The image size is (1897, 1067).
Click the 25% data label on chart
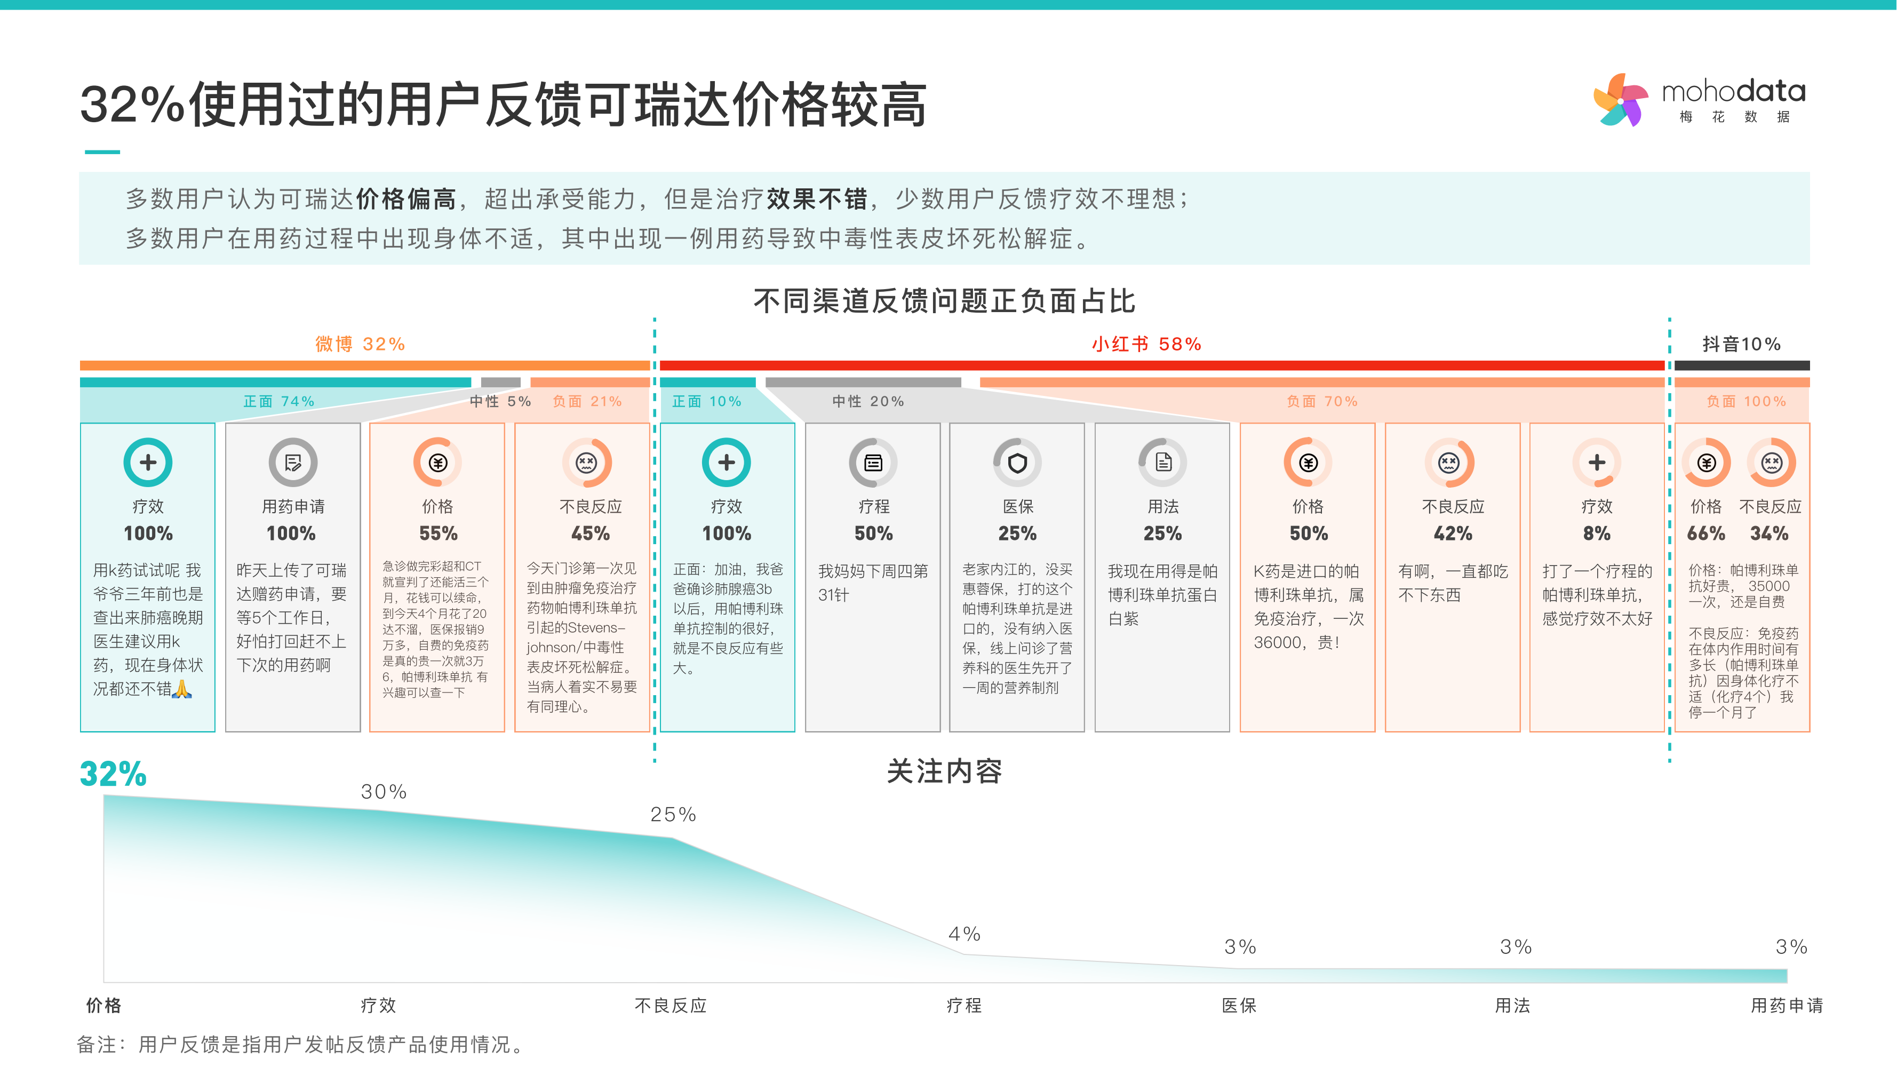pyautogui.click(x=673, y=815)
